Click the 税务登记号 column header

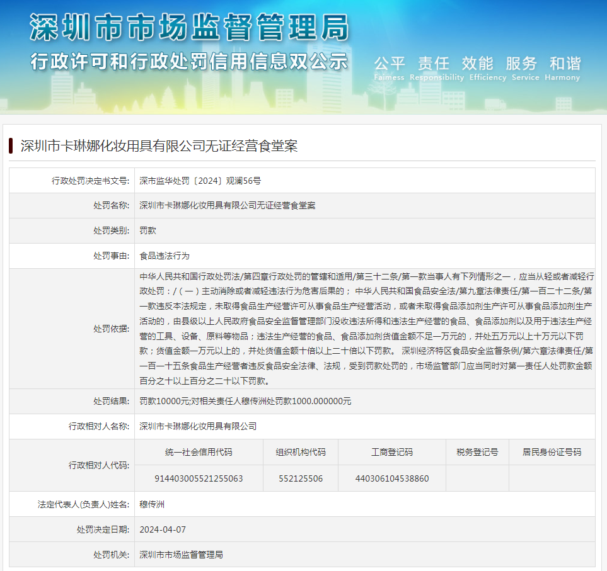(477, 452)
